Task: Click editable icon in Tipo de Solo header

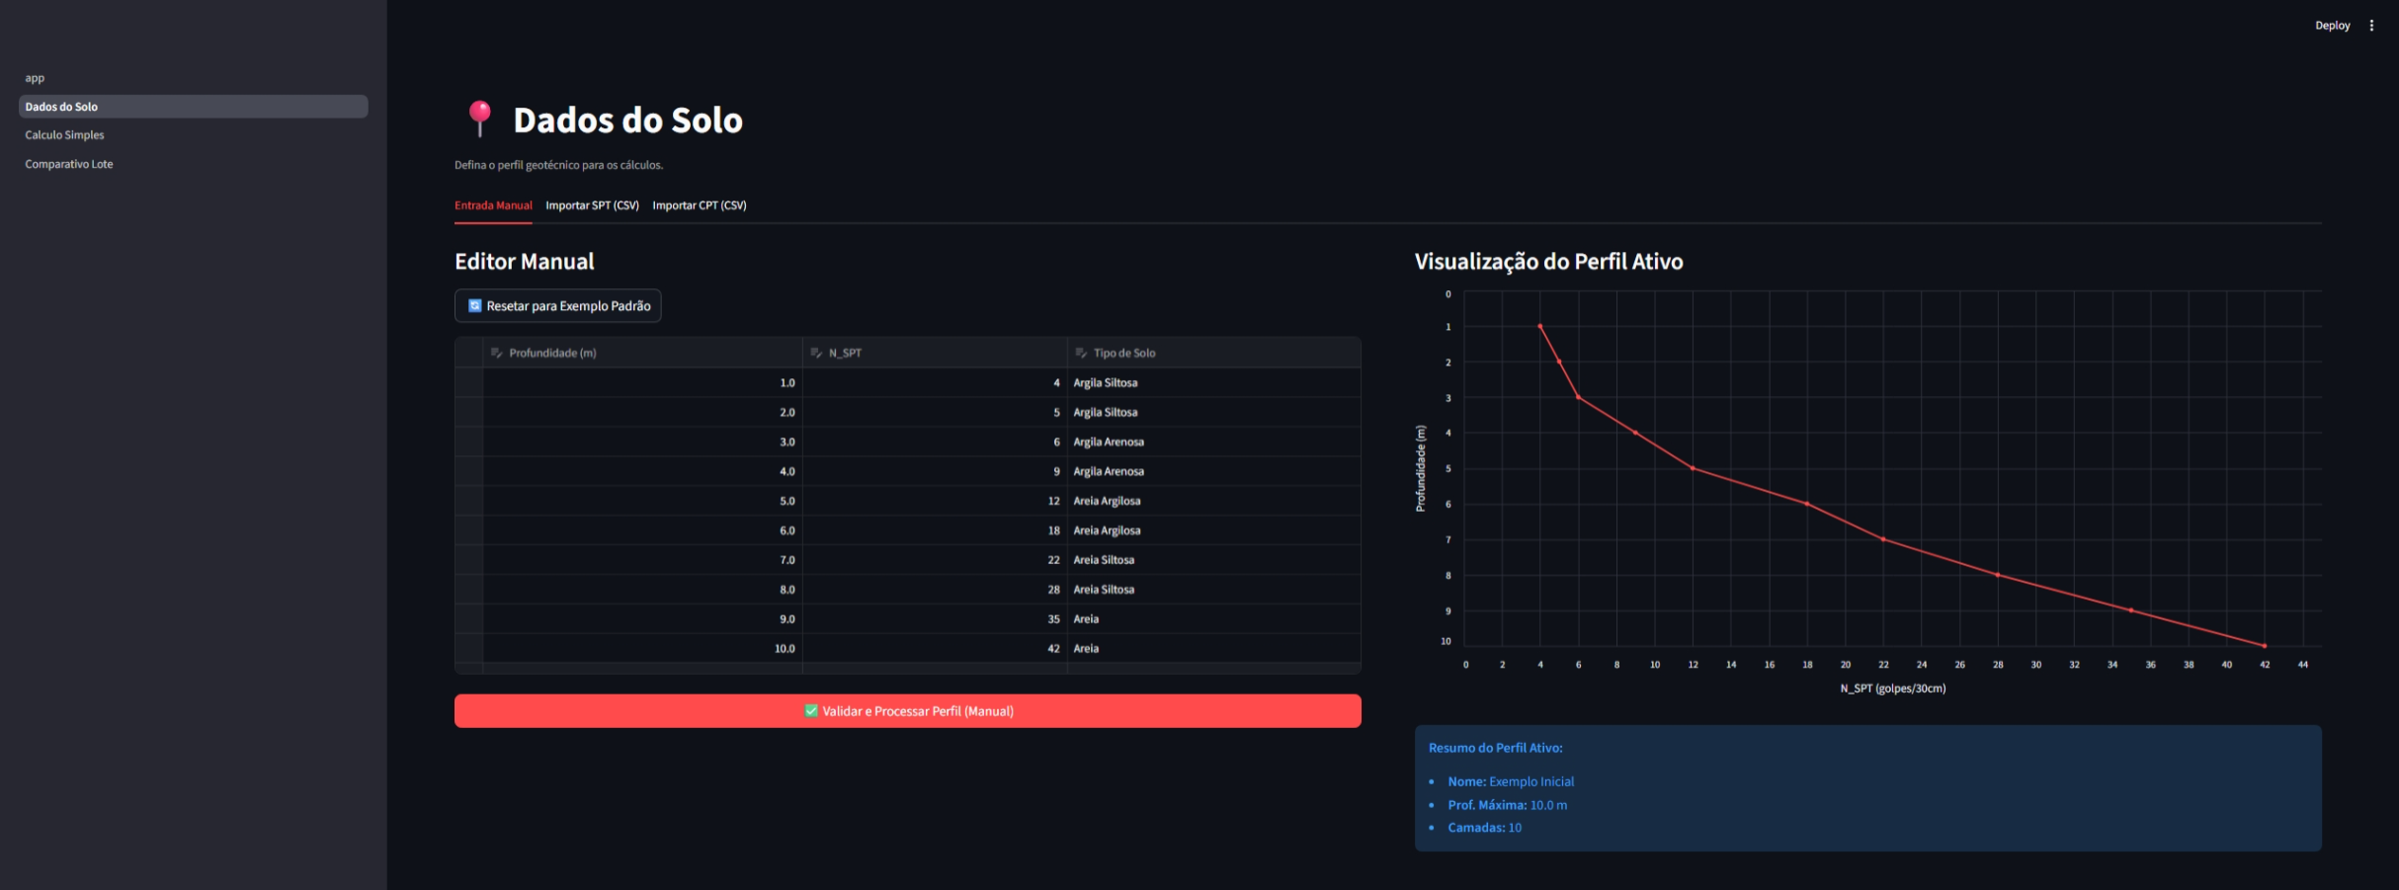Action: pos(1081,353)
